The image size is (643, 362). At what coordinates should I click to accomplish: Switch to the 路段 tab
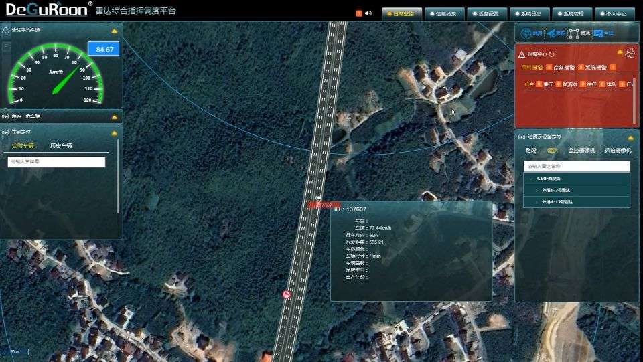(530, 151)
